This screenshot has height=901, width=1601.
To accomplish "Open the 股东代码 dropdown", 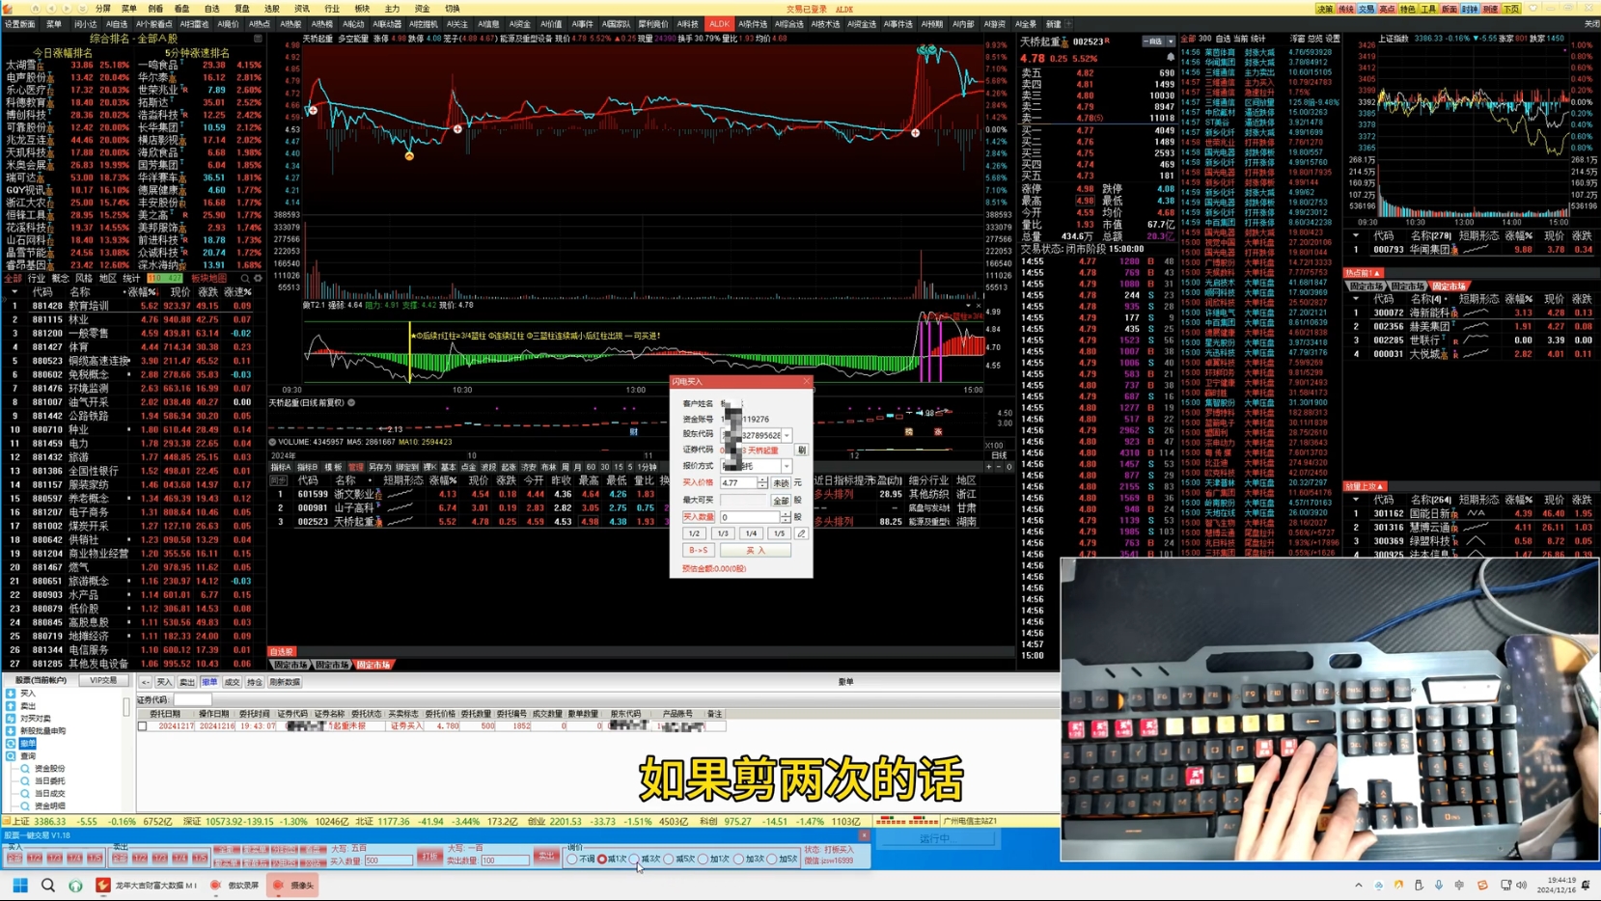I will [x=787, y=435].
